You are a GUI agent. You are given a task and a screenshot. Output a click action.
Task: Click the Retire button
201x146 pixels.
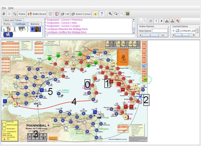[22, 14]
